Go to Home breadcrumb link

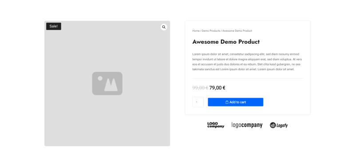click(x=196, y=30)
